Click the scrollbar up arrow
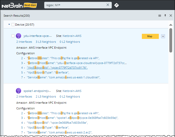Screen dimensions: 175x137 click(171, 25)
